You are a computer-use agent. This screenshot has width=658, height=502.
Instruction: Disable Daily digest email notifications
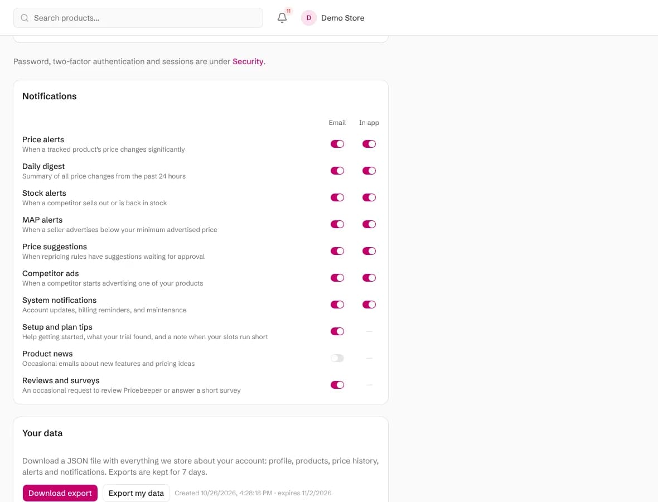[x=337, y=171]
